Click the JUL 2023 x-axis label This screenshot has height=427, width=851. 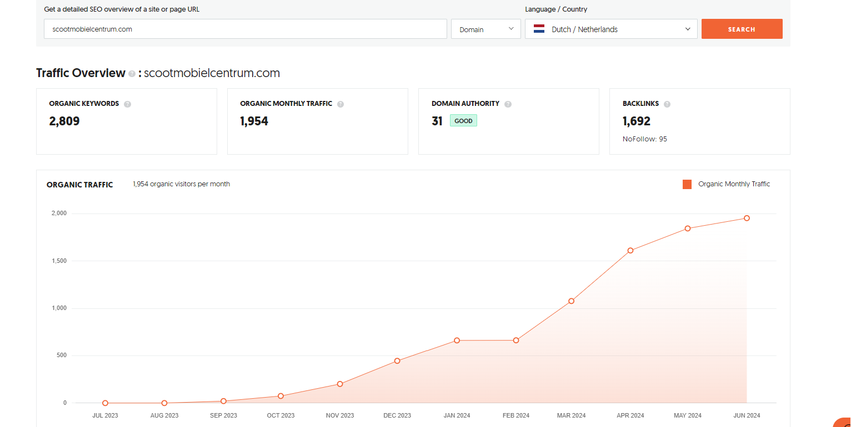point(105,415)
